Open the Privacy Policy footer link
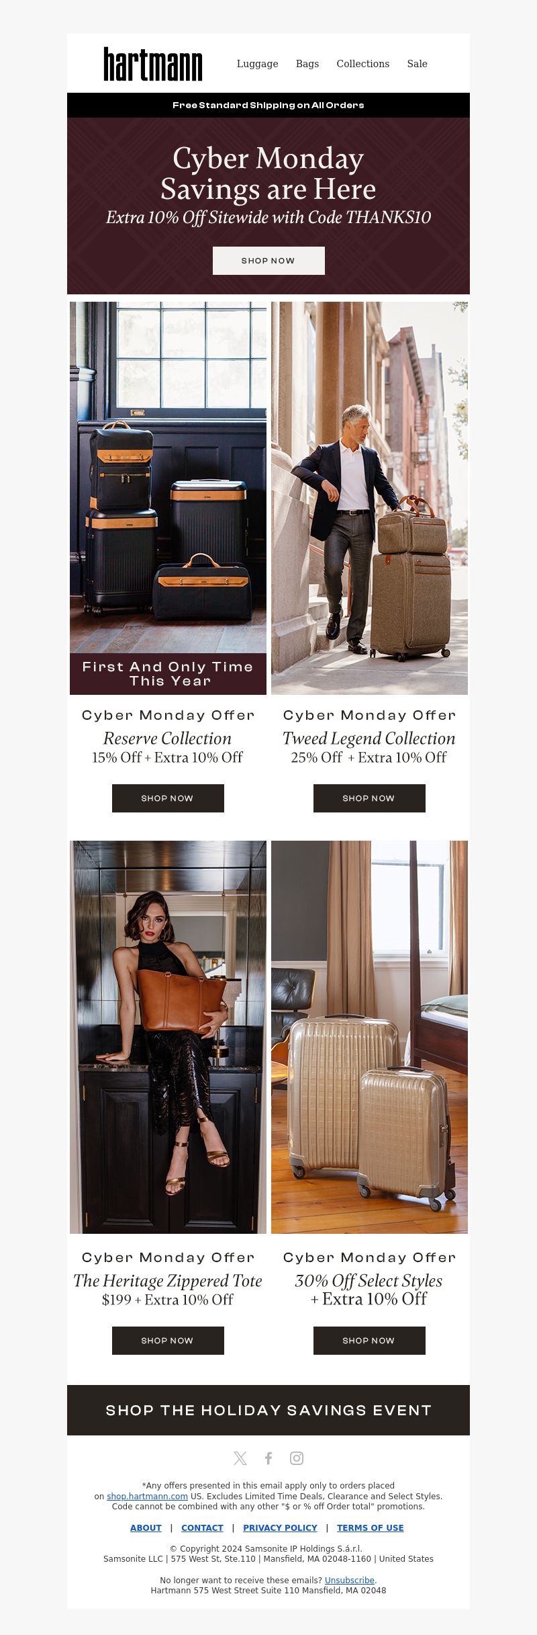The width and height of the screenshot is (537, 1635). pyautogui.click(x=280, y=1528)
